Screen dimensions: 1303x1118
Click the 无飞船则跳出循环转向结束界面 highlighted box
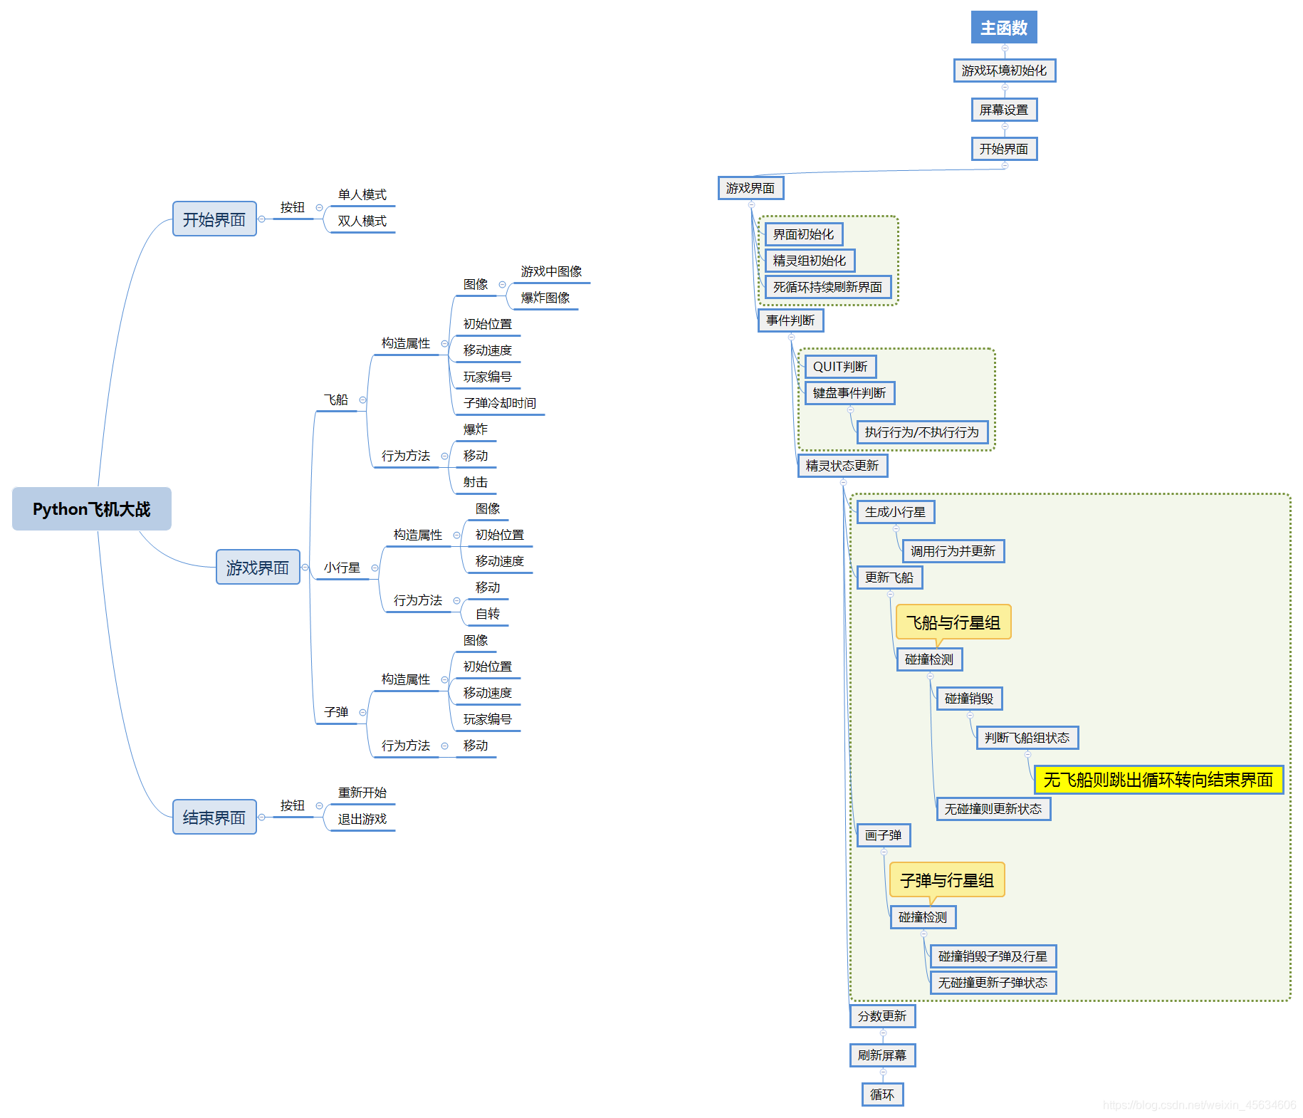(x=1158, y=780)
